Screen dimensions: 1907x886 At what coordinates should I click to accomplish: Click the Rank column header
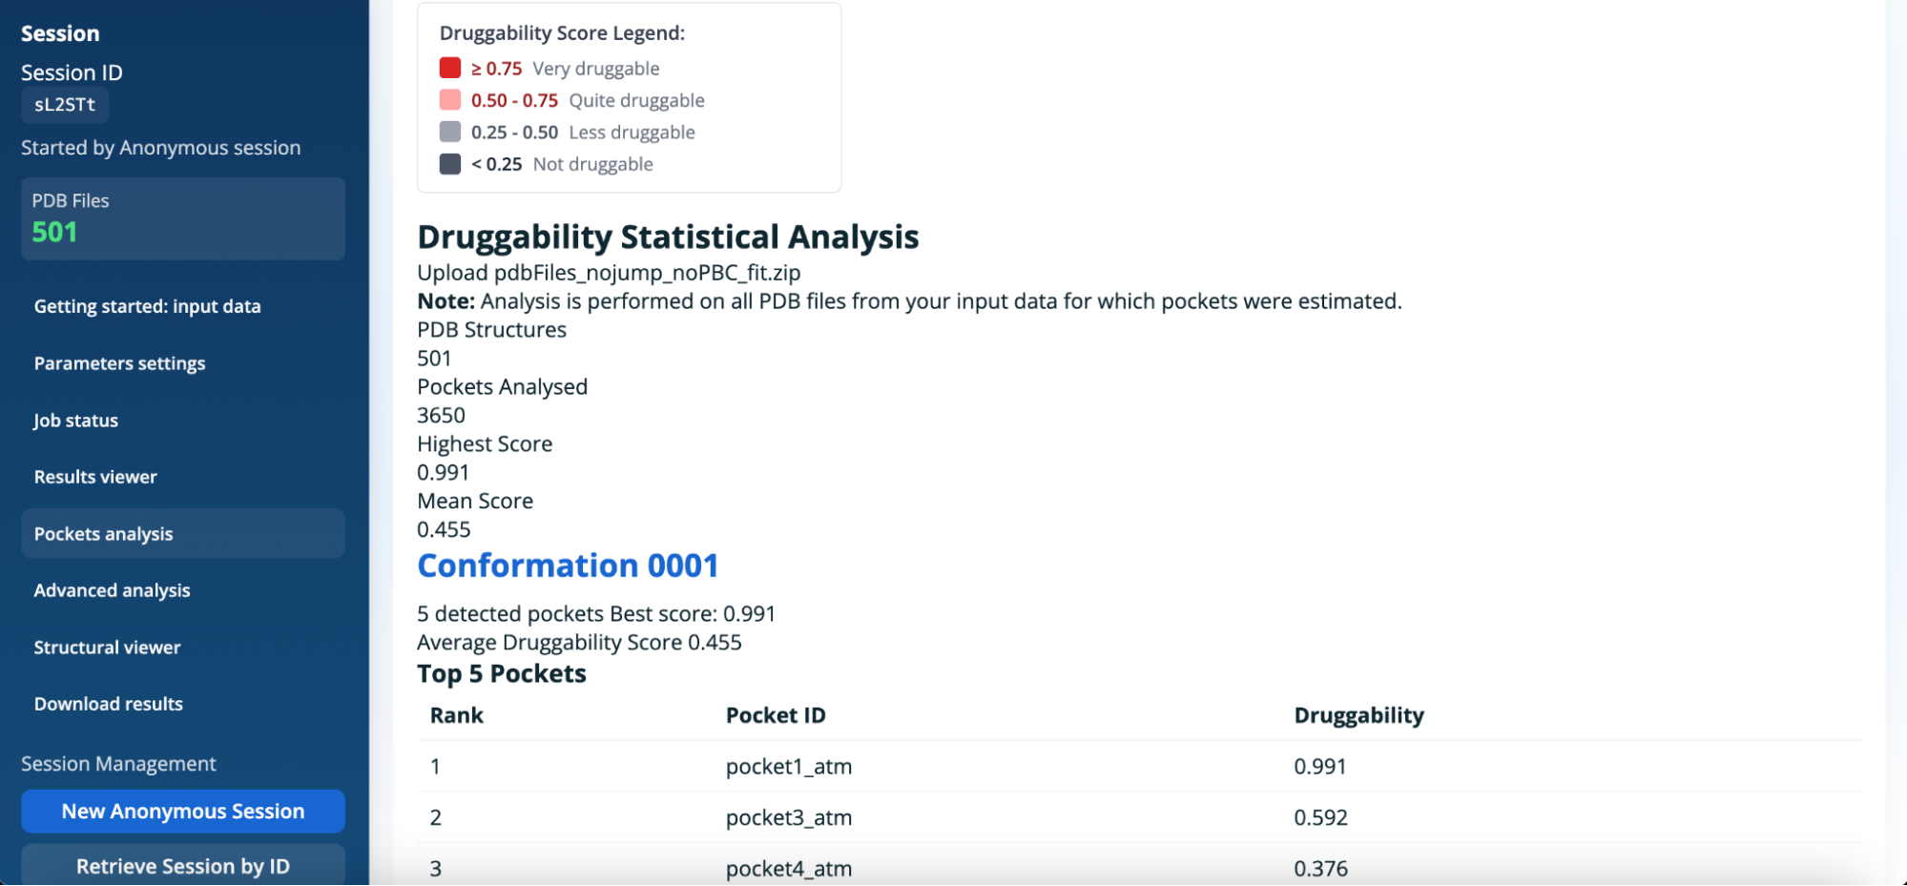pyautogui.click(x=457, y=715)
